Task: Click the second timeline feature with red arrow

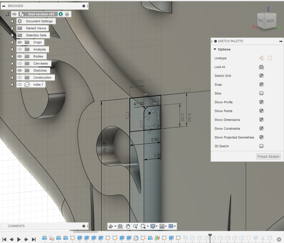Action: pos(52,238)
